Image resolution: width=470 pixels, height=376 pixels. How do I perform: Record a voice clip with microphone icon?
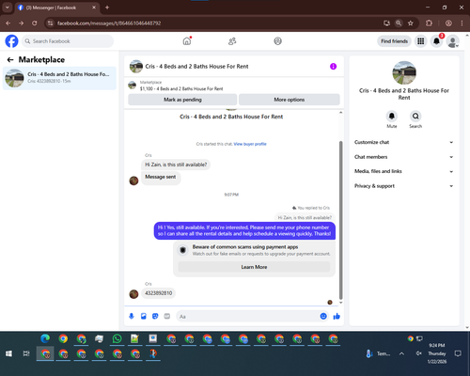pos(132,316)
